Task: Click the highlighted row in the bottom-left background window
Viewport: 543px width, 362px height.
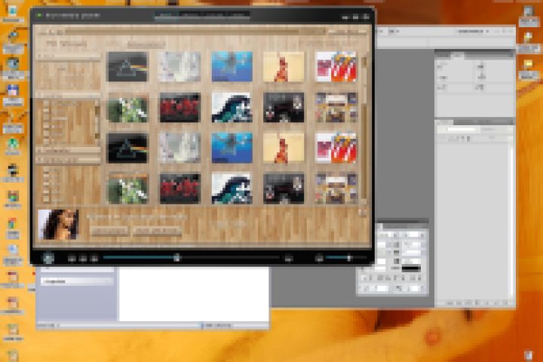Action: pyautogui.click(x=77, y=281)
